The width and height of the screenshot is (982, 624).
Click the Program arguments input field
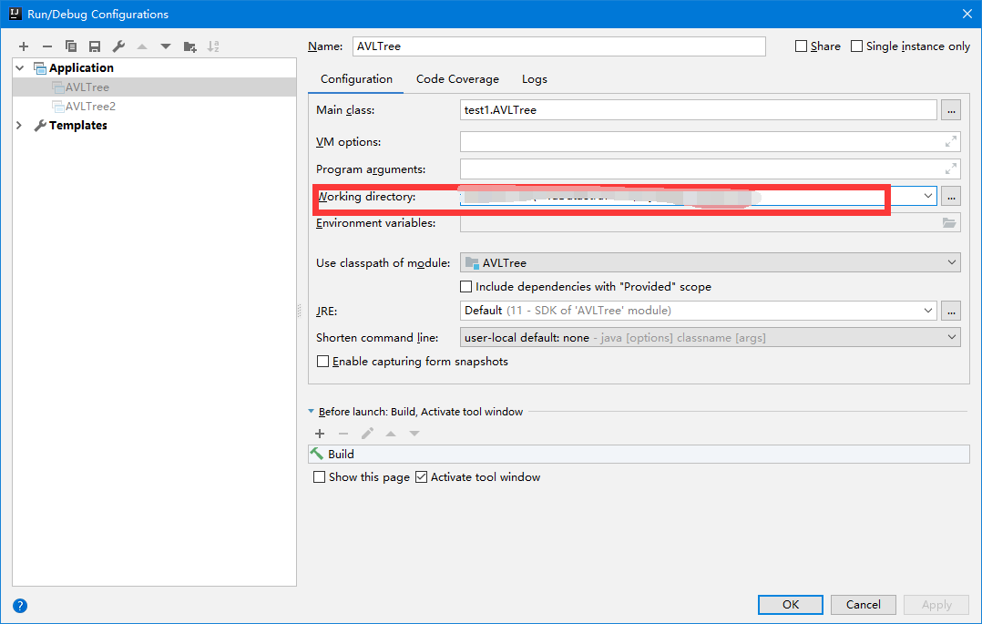tap(711, 169)
